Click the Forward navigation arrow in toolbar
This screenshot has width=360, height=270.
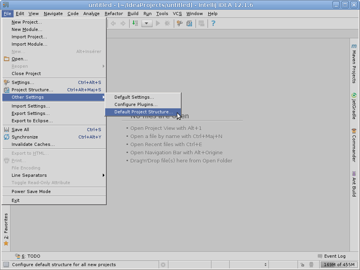pyautogui.click(x=123, y=23)
